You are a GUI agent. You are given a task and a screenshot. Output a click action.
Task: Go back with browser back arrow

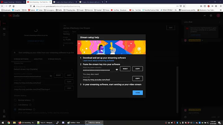coord(2,6)
